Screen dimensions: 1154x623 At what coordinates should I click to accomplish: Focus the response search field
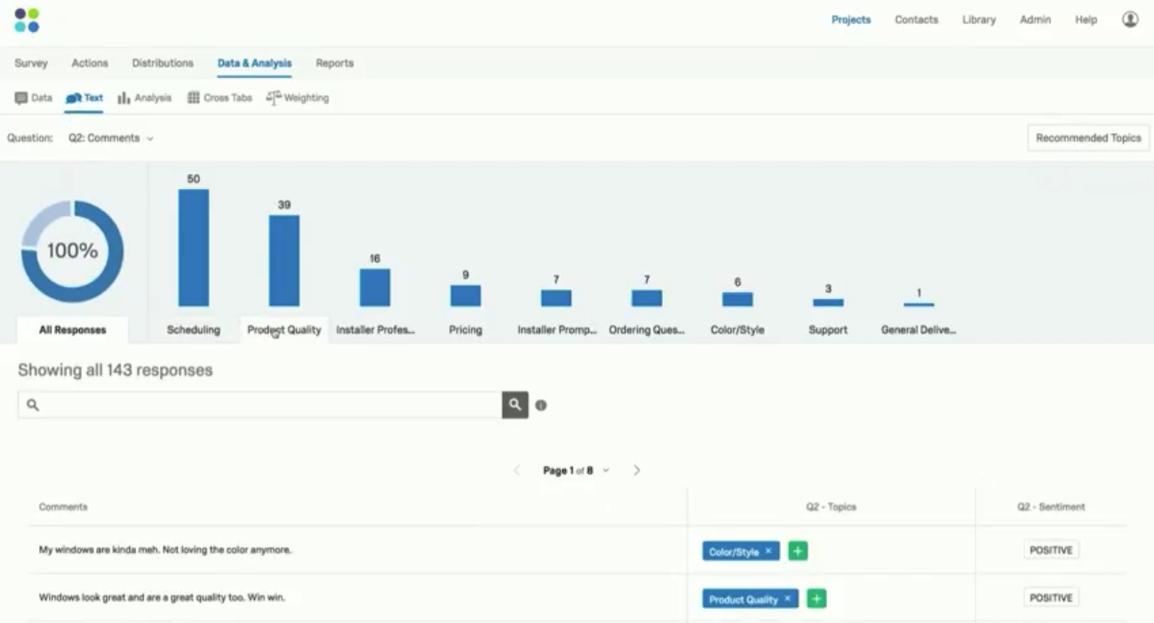[259, 405]
